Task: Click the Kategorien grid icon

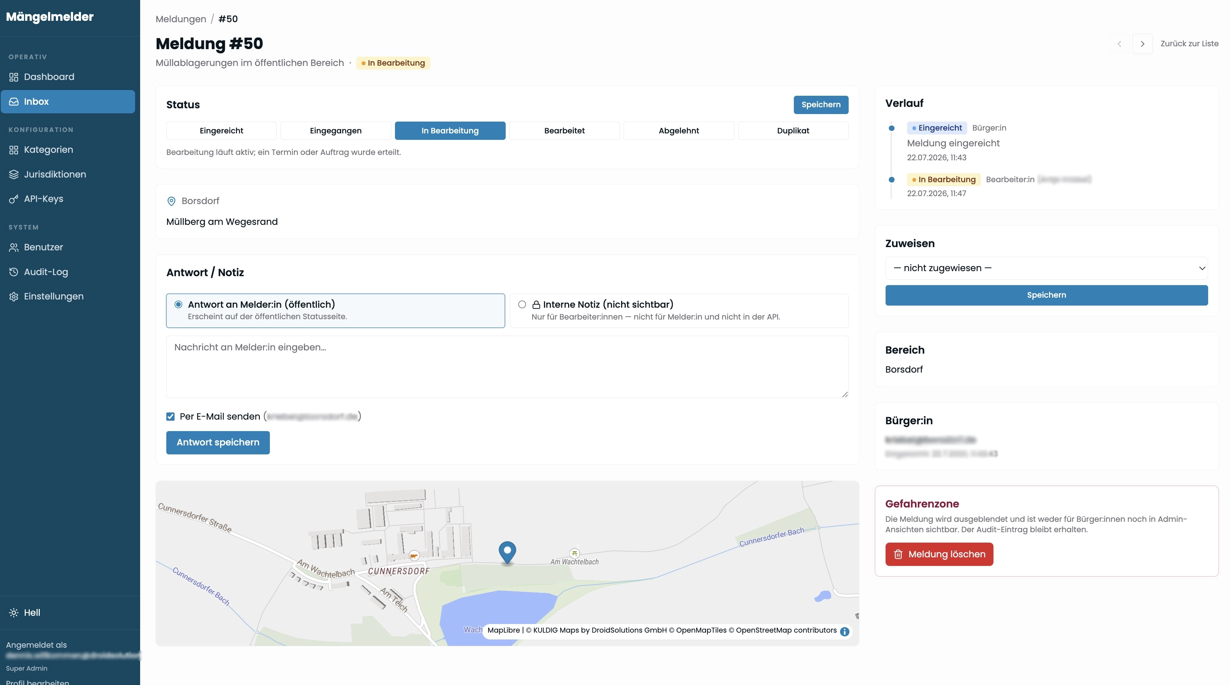Action: click(x=13, y=150)
